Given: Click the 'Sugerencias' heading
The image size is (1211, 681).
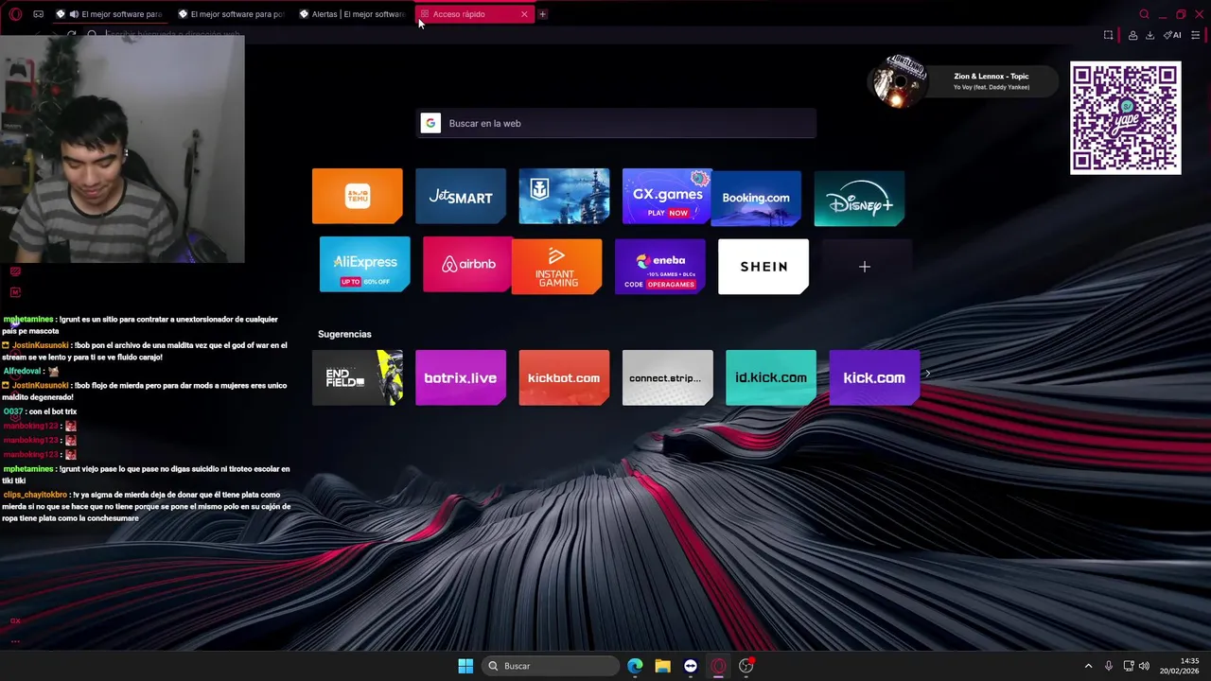Looking at the screenshot, I should pos(344,334).
